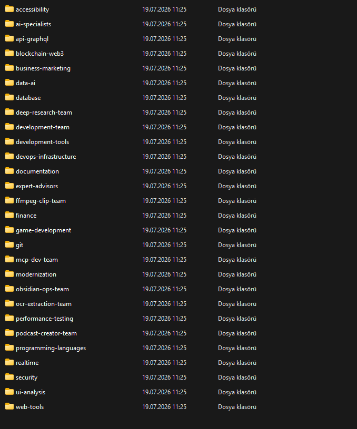This screenshot has width=357, height=429.
Task: Click the web-tools folder icon
Action: (x=9, y=406)
